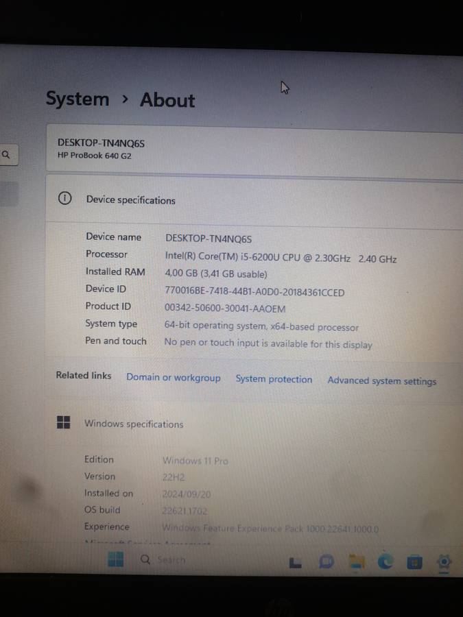Click the Product ID value text
Screen dimensions: 463x617
(x=225, y=308)
